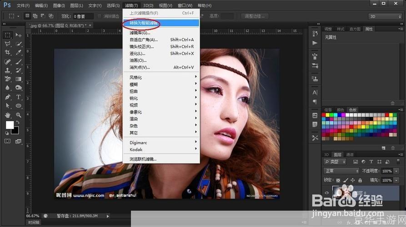This screenshot has width=406, height=227.
Task: Open the 文件(F) menu
Action: coord(23,5)
